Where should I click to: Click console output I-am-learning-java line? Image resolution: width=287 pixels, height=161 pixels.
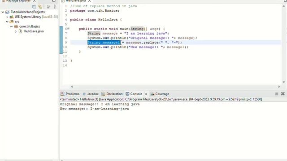pos(95,109)
